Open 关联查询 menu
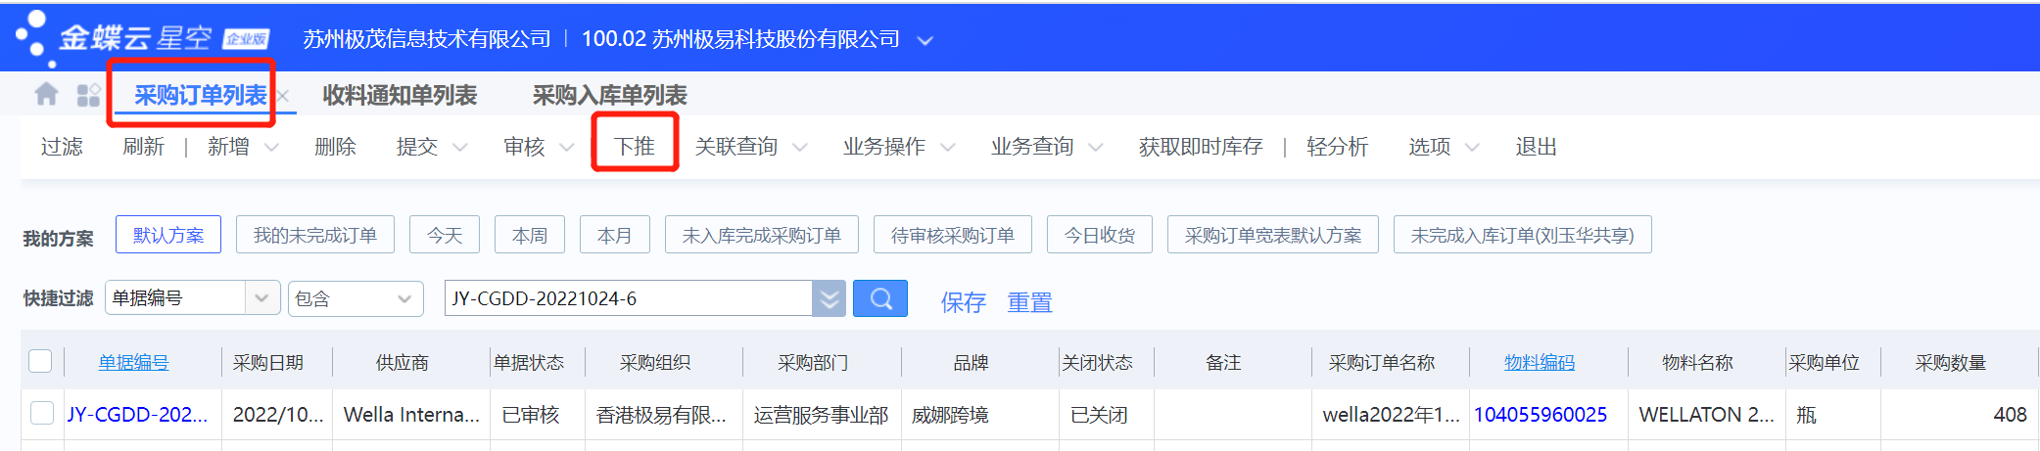2040x451 pixels. click(736, 147)
